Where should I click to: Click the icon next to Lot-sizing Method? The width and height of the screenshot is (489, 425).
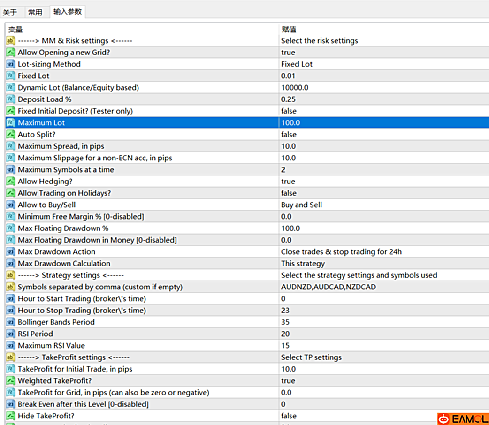coord(10,64)
